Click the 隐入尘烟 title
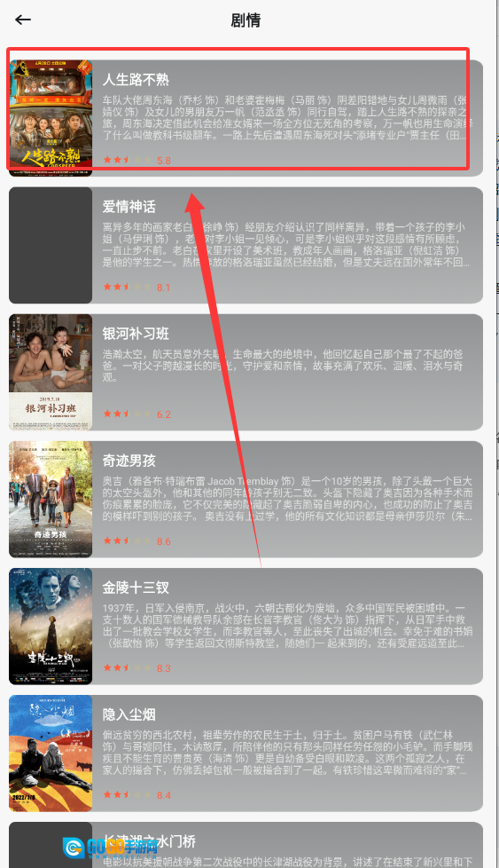 pyautogui.click(x=129, y=714)
